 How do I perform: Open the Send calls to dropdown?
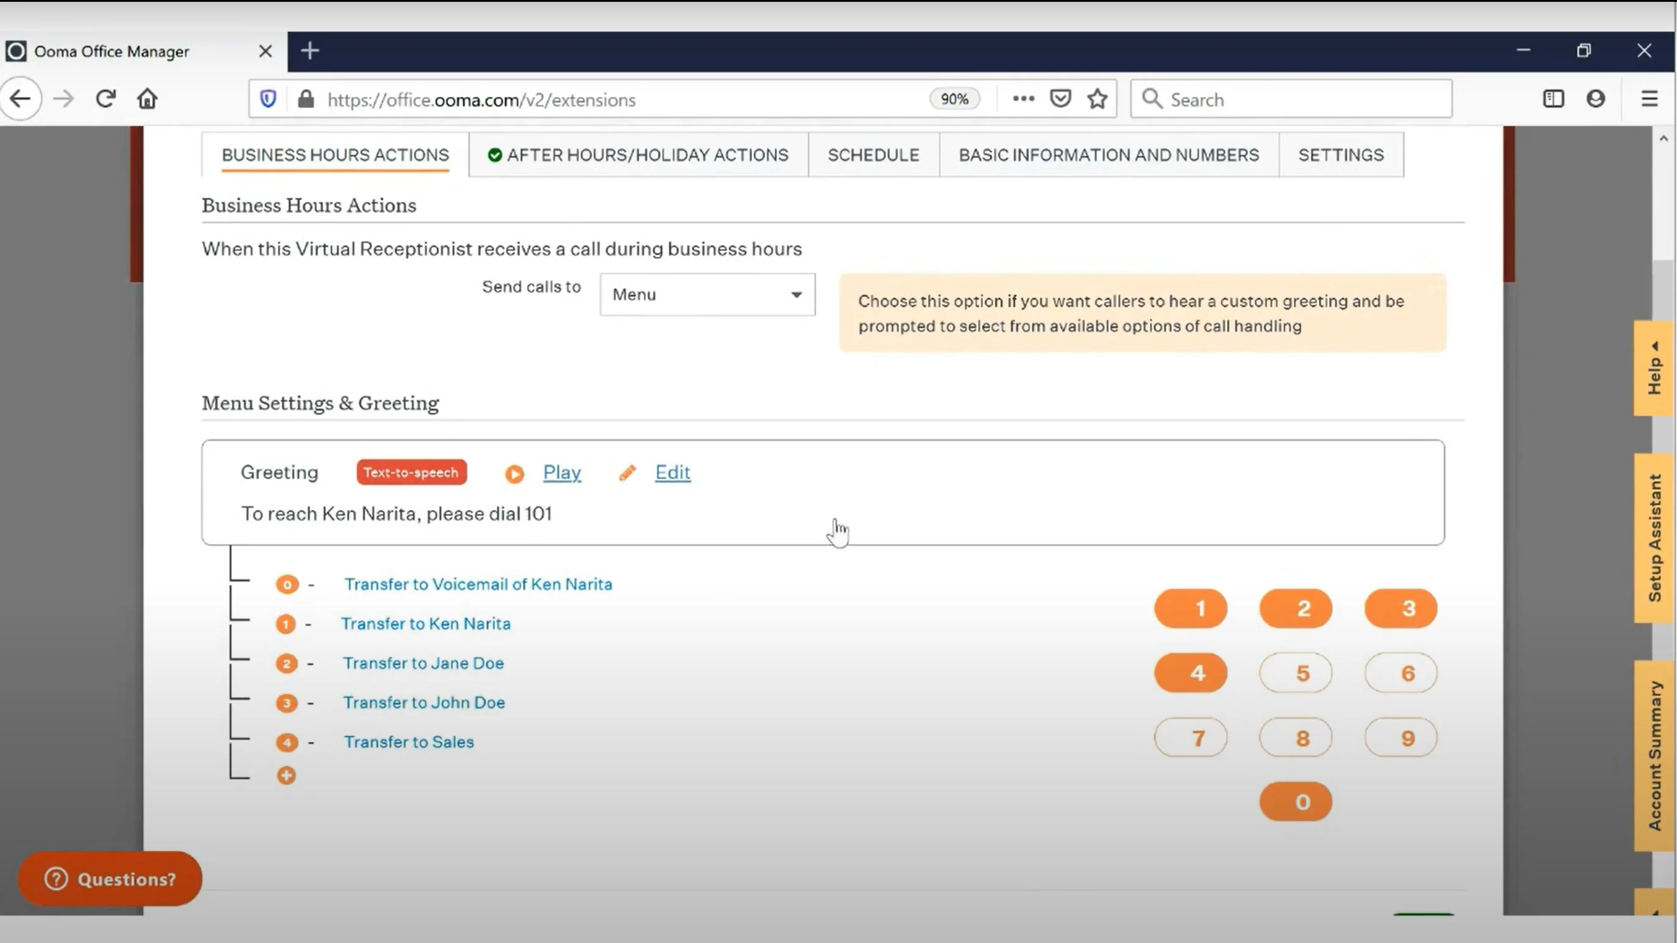[705, 294]
